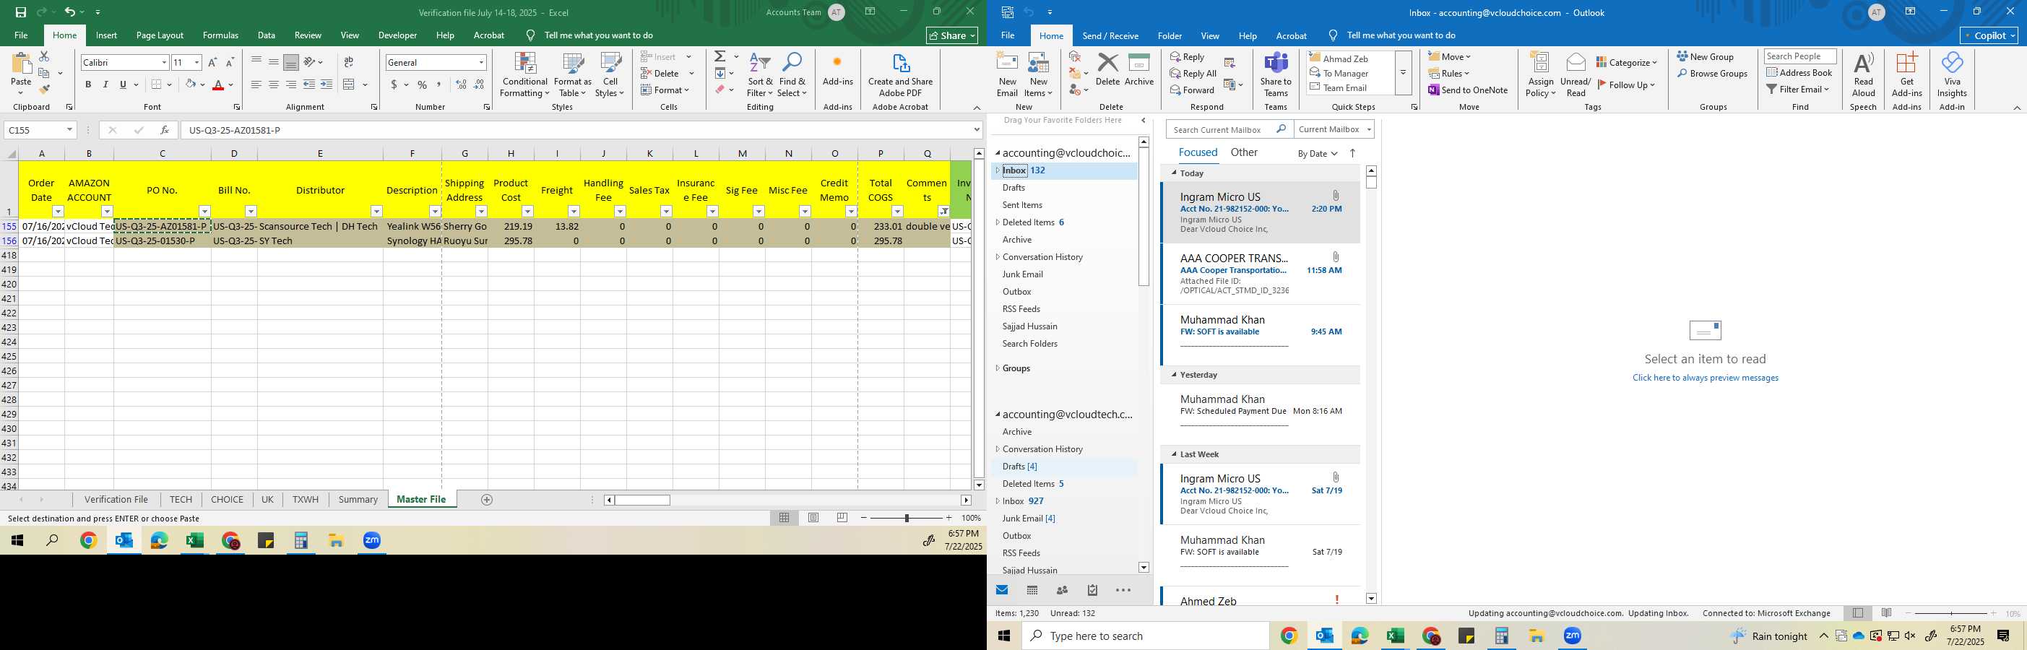Open the font size dropdown
Screen dimensions: 2027x650
coord(196,62)
